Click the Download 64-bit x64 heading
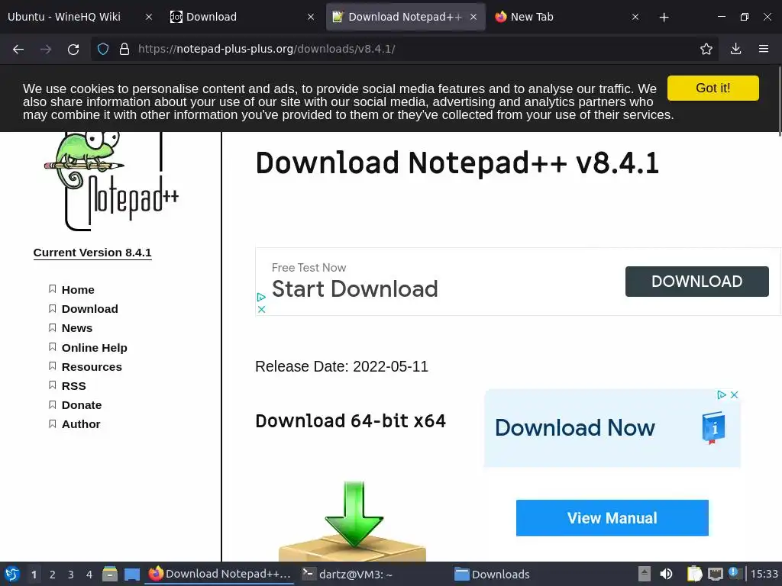782x586 pixels. pyautogui.click(x=350, y=421)
